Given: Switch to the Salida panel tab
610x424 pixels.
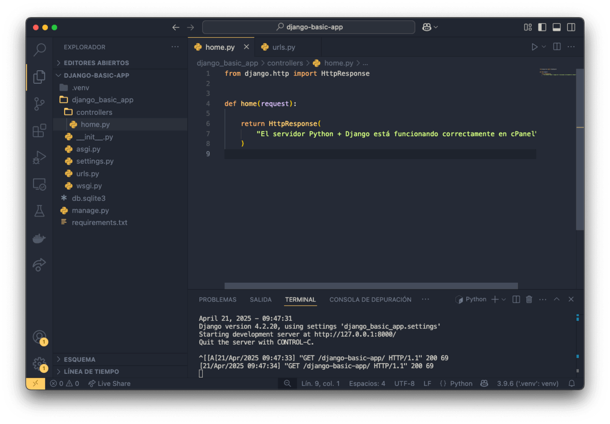Looking at the screenshot, I should pyautogui.click(x=261, y=299).
